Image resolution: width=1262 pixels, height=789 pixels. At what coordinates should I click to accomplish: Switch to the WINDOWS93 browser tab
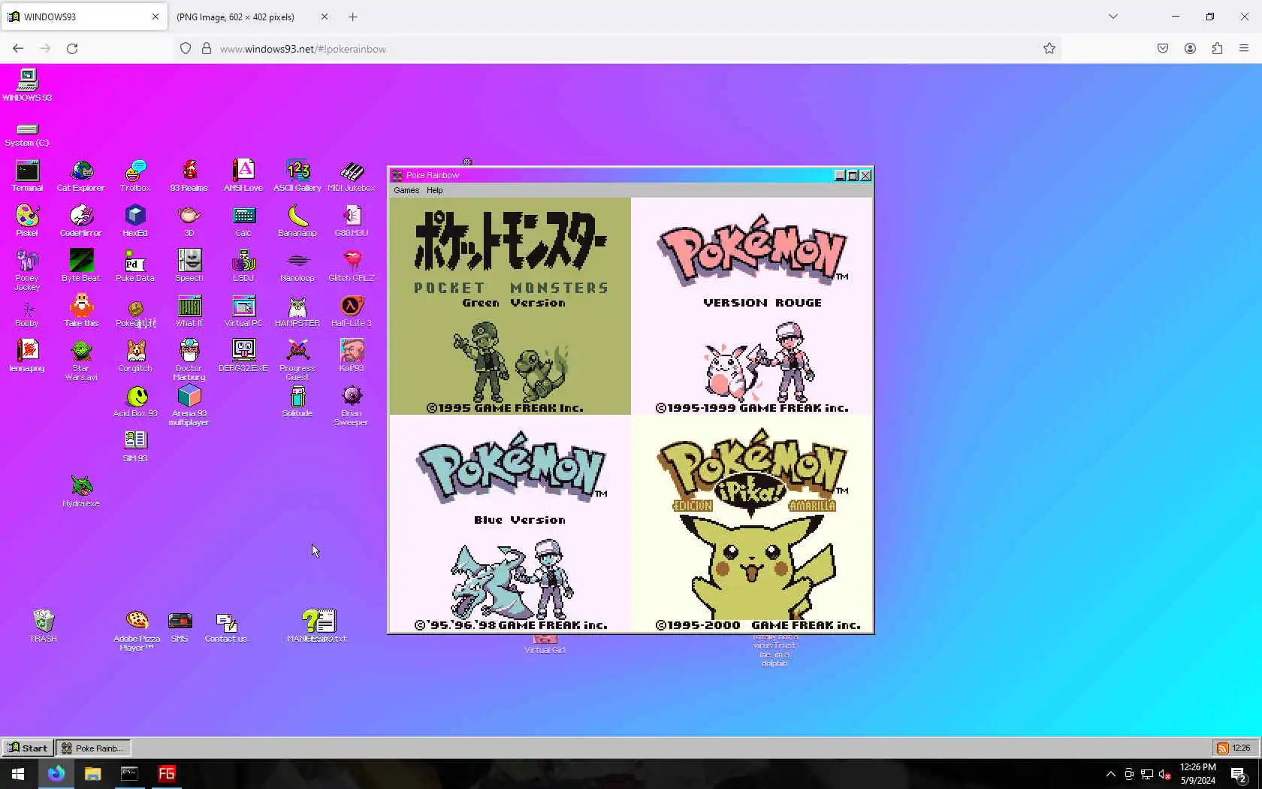[84, 17]
